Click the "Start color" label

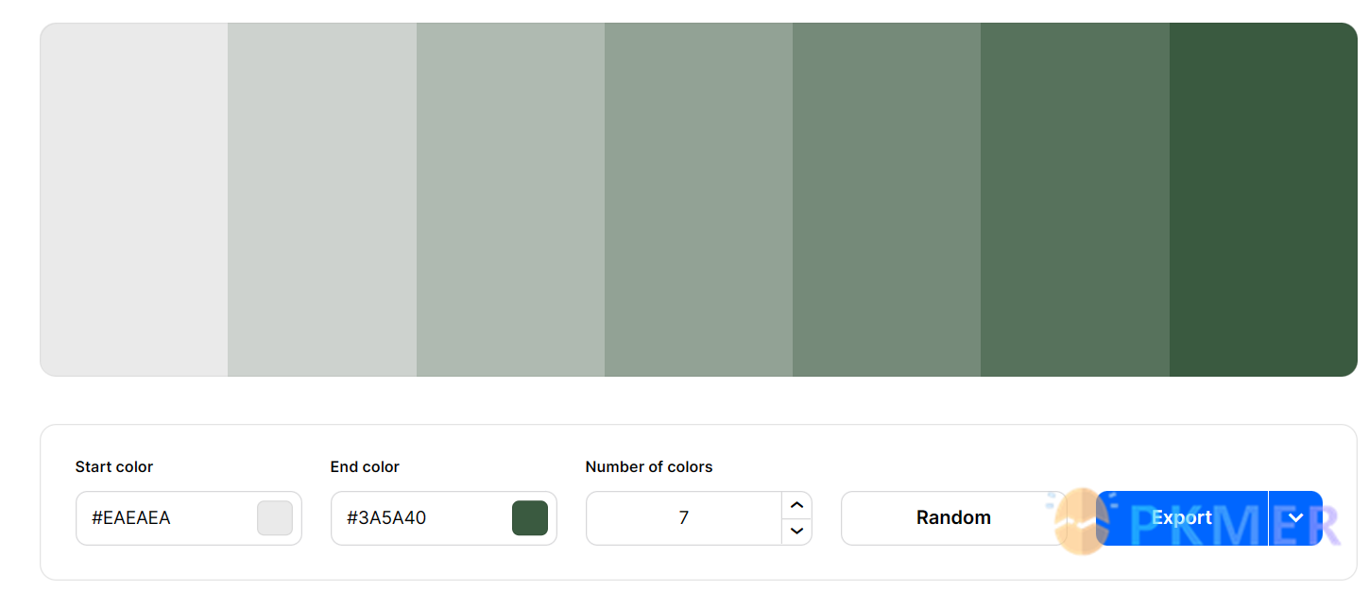pos(114,467)
